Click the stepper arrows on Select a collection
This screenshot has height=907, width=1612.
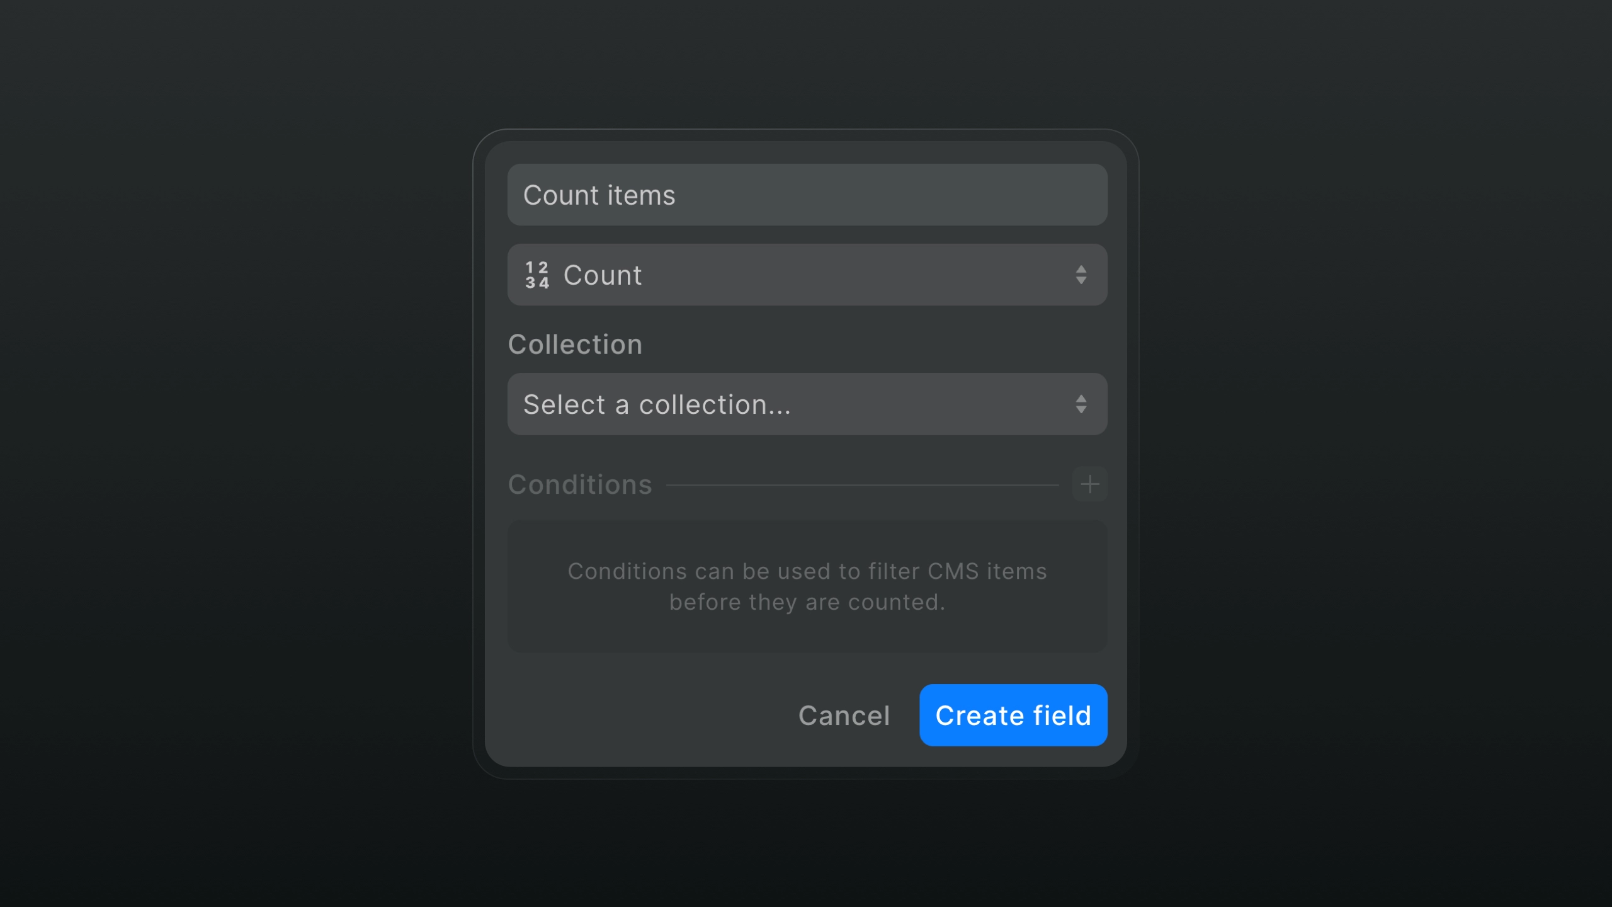1081,404
